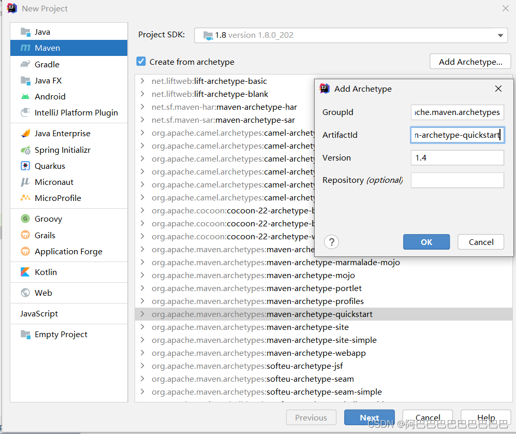Click the Spring Initializr icon

(x=25, y=150)
